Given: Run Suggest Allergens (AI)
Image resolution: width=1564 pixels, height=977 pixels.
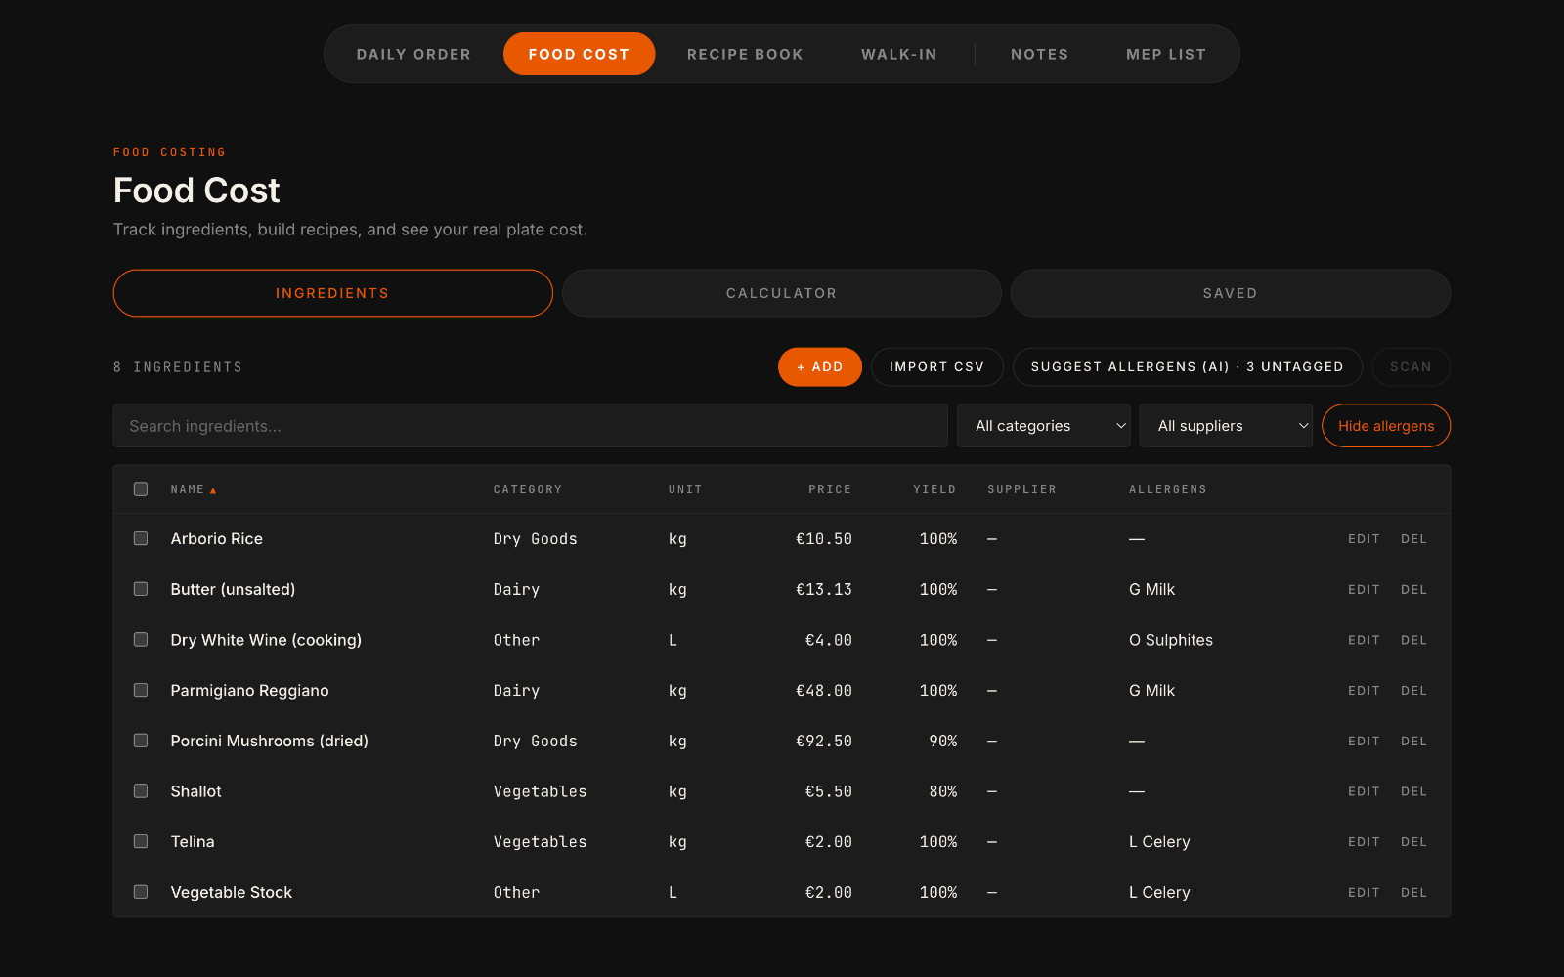Looking at the screenshot, I should pos(1188,367).
